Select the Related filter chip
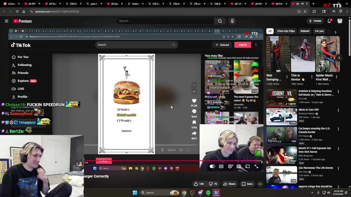Screen dimensions: 351x197 pyautogui.click(x=305, y=31)
